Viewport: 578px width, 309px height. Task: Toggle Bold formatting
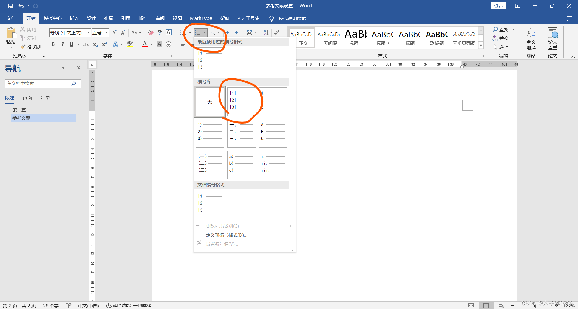53,44
